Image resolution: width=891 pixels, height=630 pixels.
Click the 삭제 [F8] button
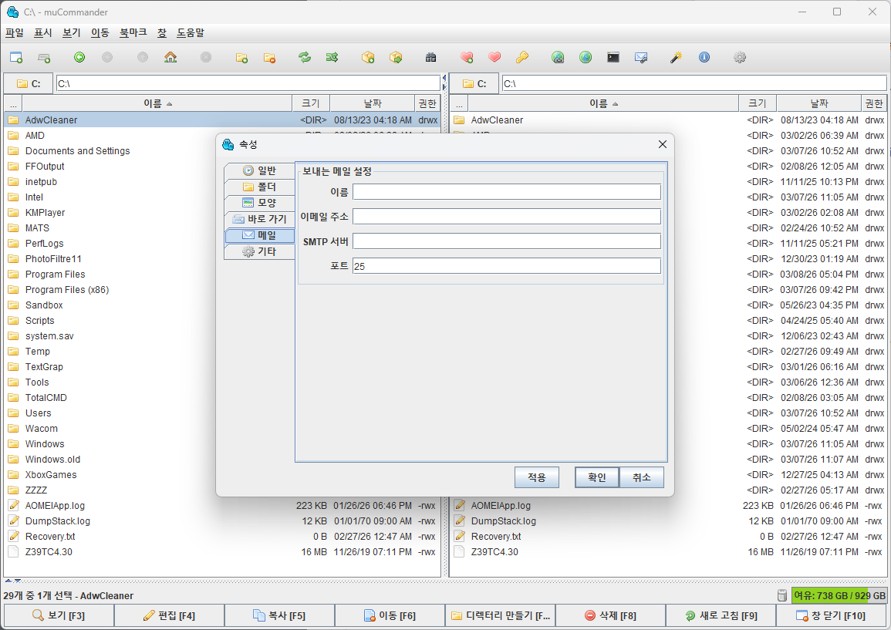(610, 615)
